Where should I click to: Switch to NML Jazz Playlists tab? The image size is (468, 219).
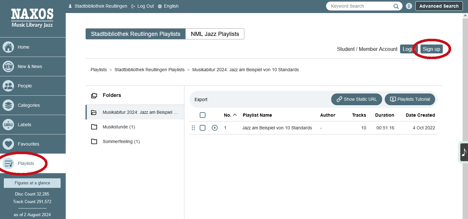point(215,34)
